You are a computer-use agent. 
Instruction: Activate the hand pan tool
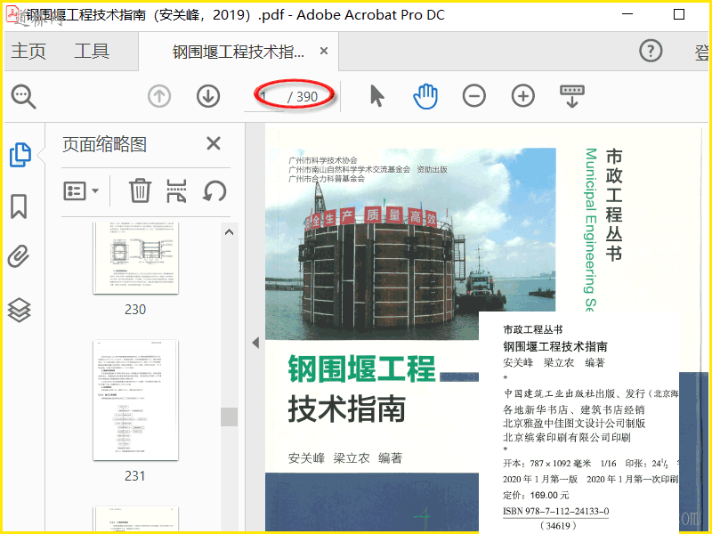point(425,96)
